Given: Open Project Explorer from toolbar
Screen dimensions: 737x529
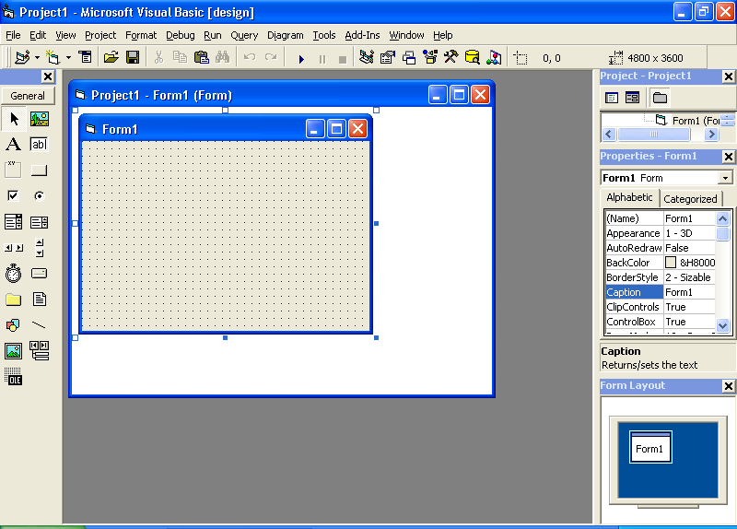Looking at the screenshot, I should point(366,57).
